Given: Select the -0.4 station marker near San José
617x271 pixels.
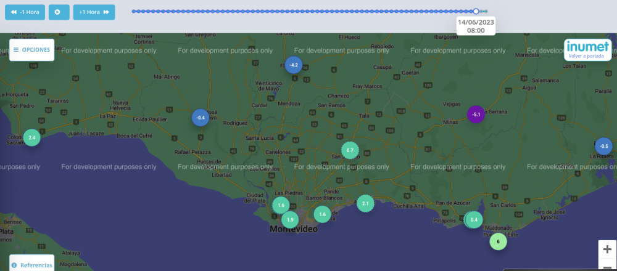Looking at the screenshot, I should 201,118.
